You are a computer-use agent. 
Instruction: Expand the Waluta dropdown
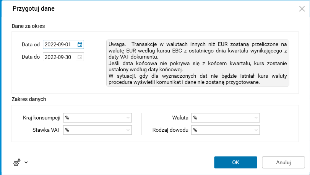click(256, 118)
